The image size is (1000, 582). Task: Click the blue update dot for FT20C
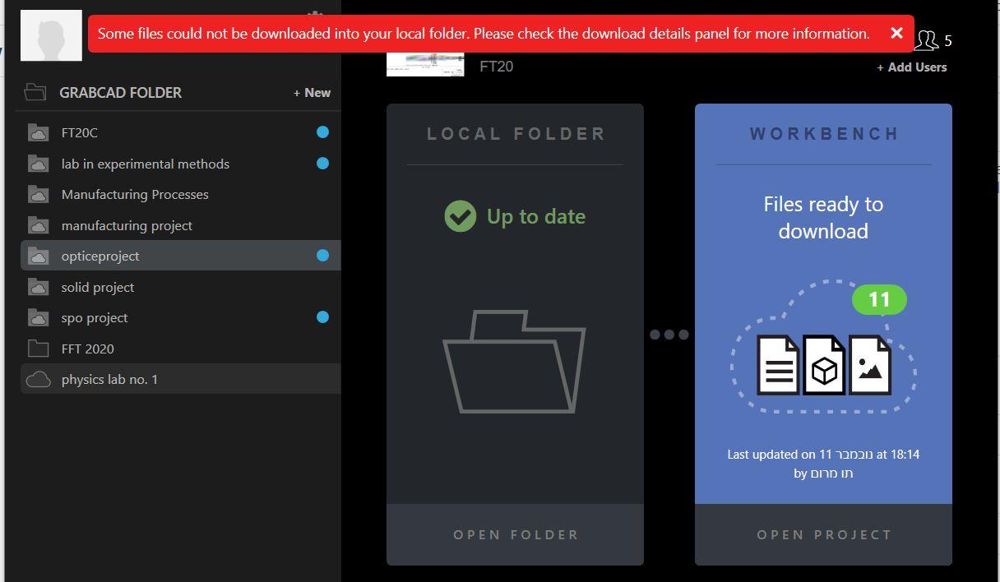[x=322, y=132]
